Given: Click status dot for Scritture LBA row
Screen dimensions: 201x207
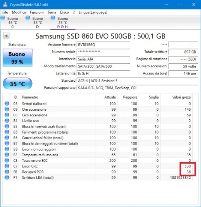Looking at the screenshot, I should click(x=7, y=177).
